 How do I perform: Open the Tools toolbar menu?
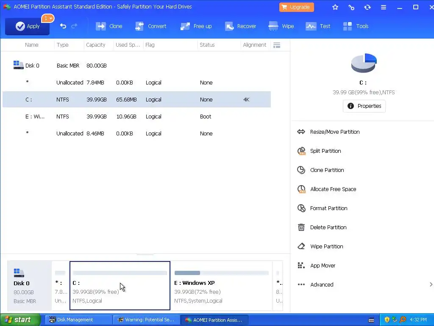pyautogui.click(x=356, y=26)
